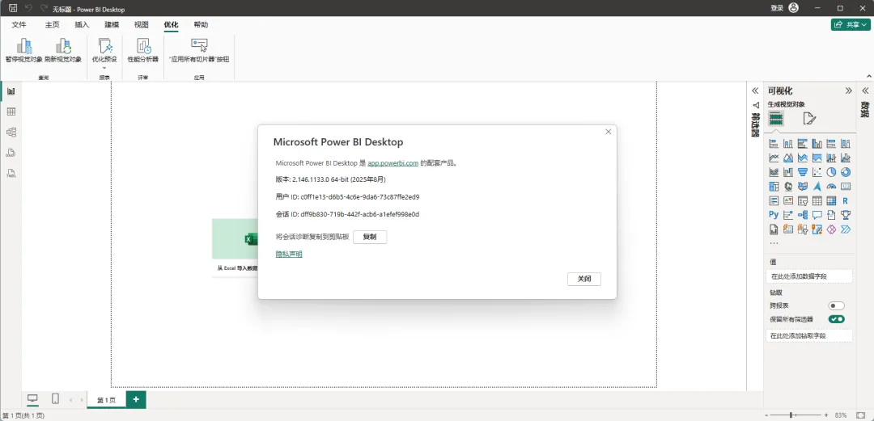Click the zoom out minus button
The width and height of the screenshot is (874, 421).
766,415
